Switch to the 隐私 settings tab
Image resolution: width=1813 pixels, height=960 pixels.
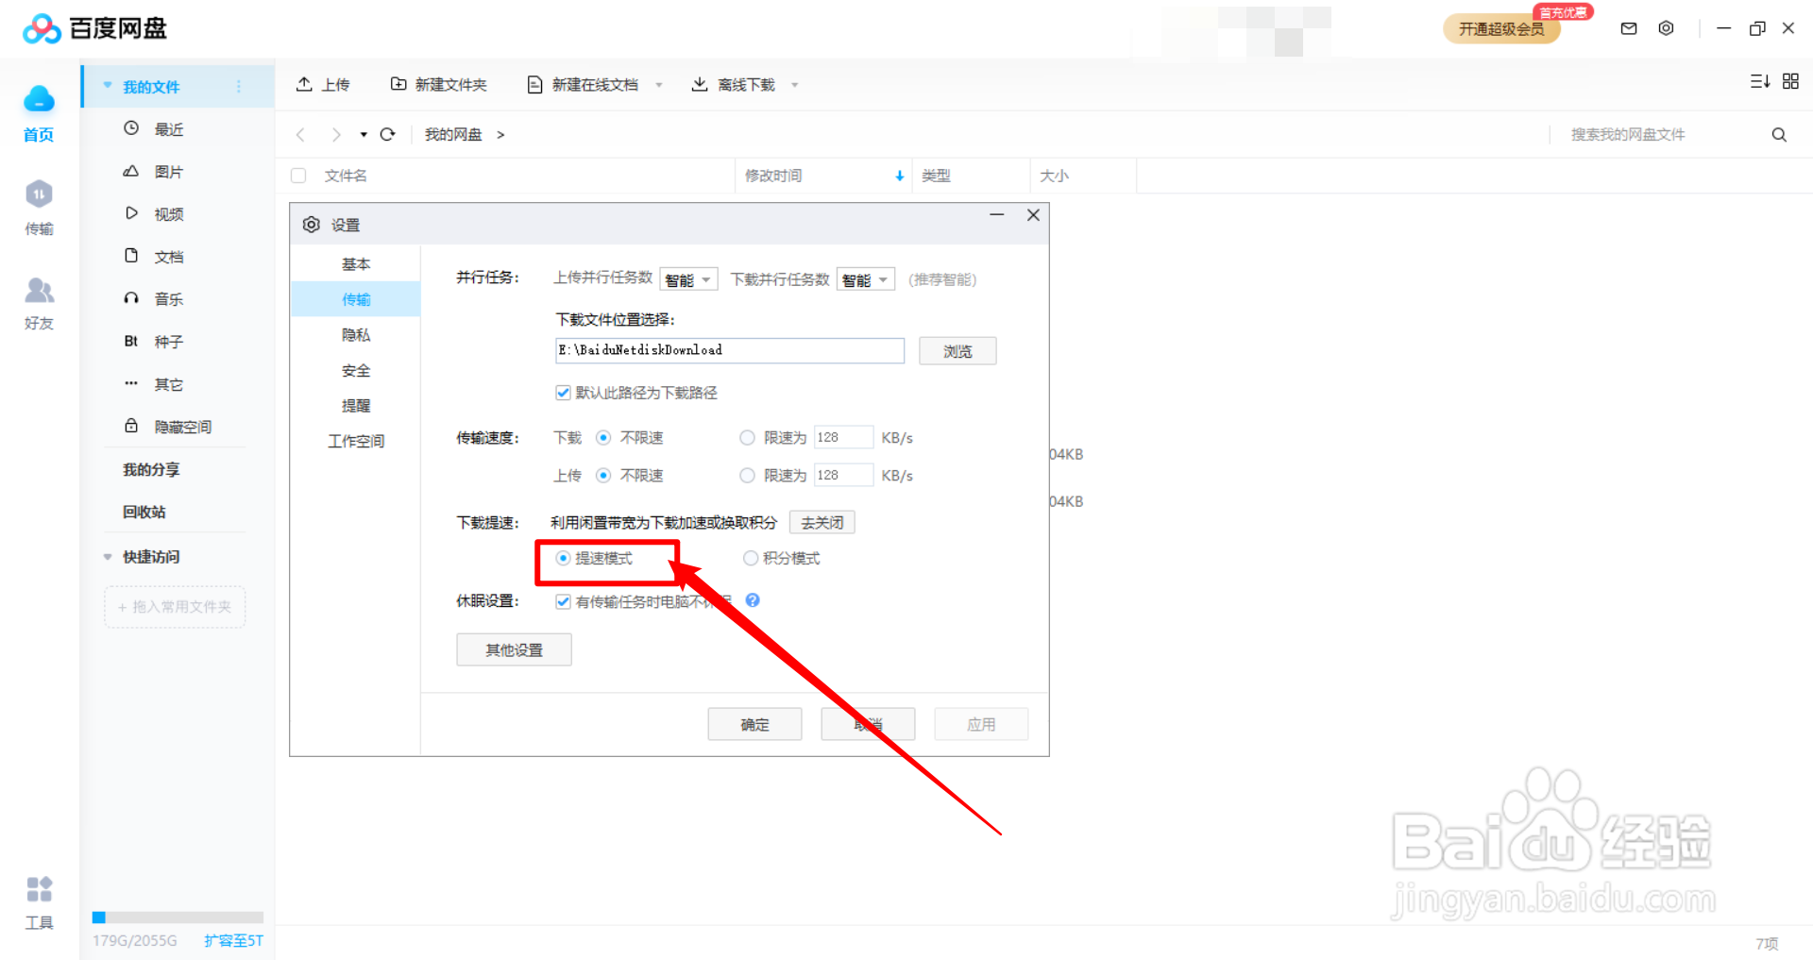point(356,334)
